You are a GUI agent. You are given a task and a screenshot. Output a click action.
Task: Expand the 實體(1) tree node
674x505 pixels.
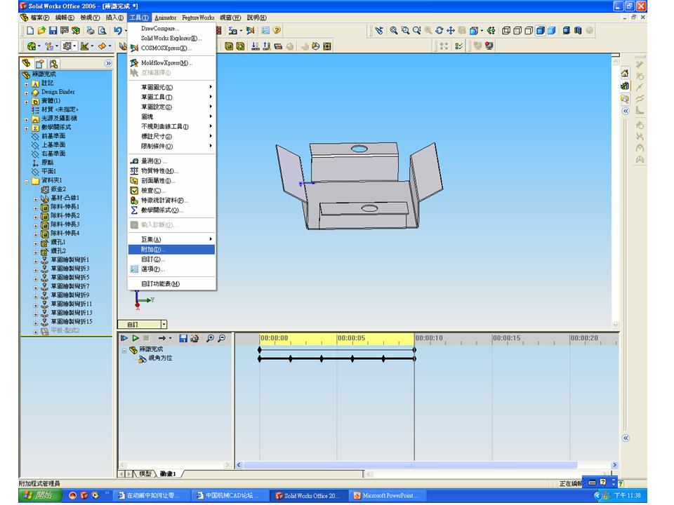26,102
